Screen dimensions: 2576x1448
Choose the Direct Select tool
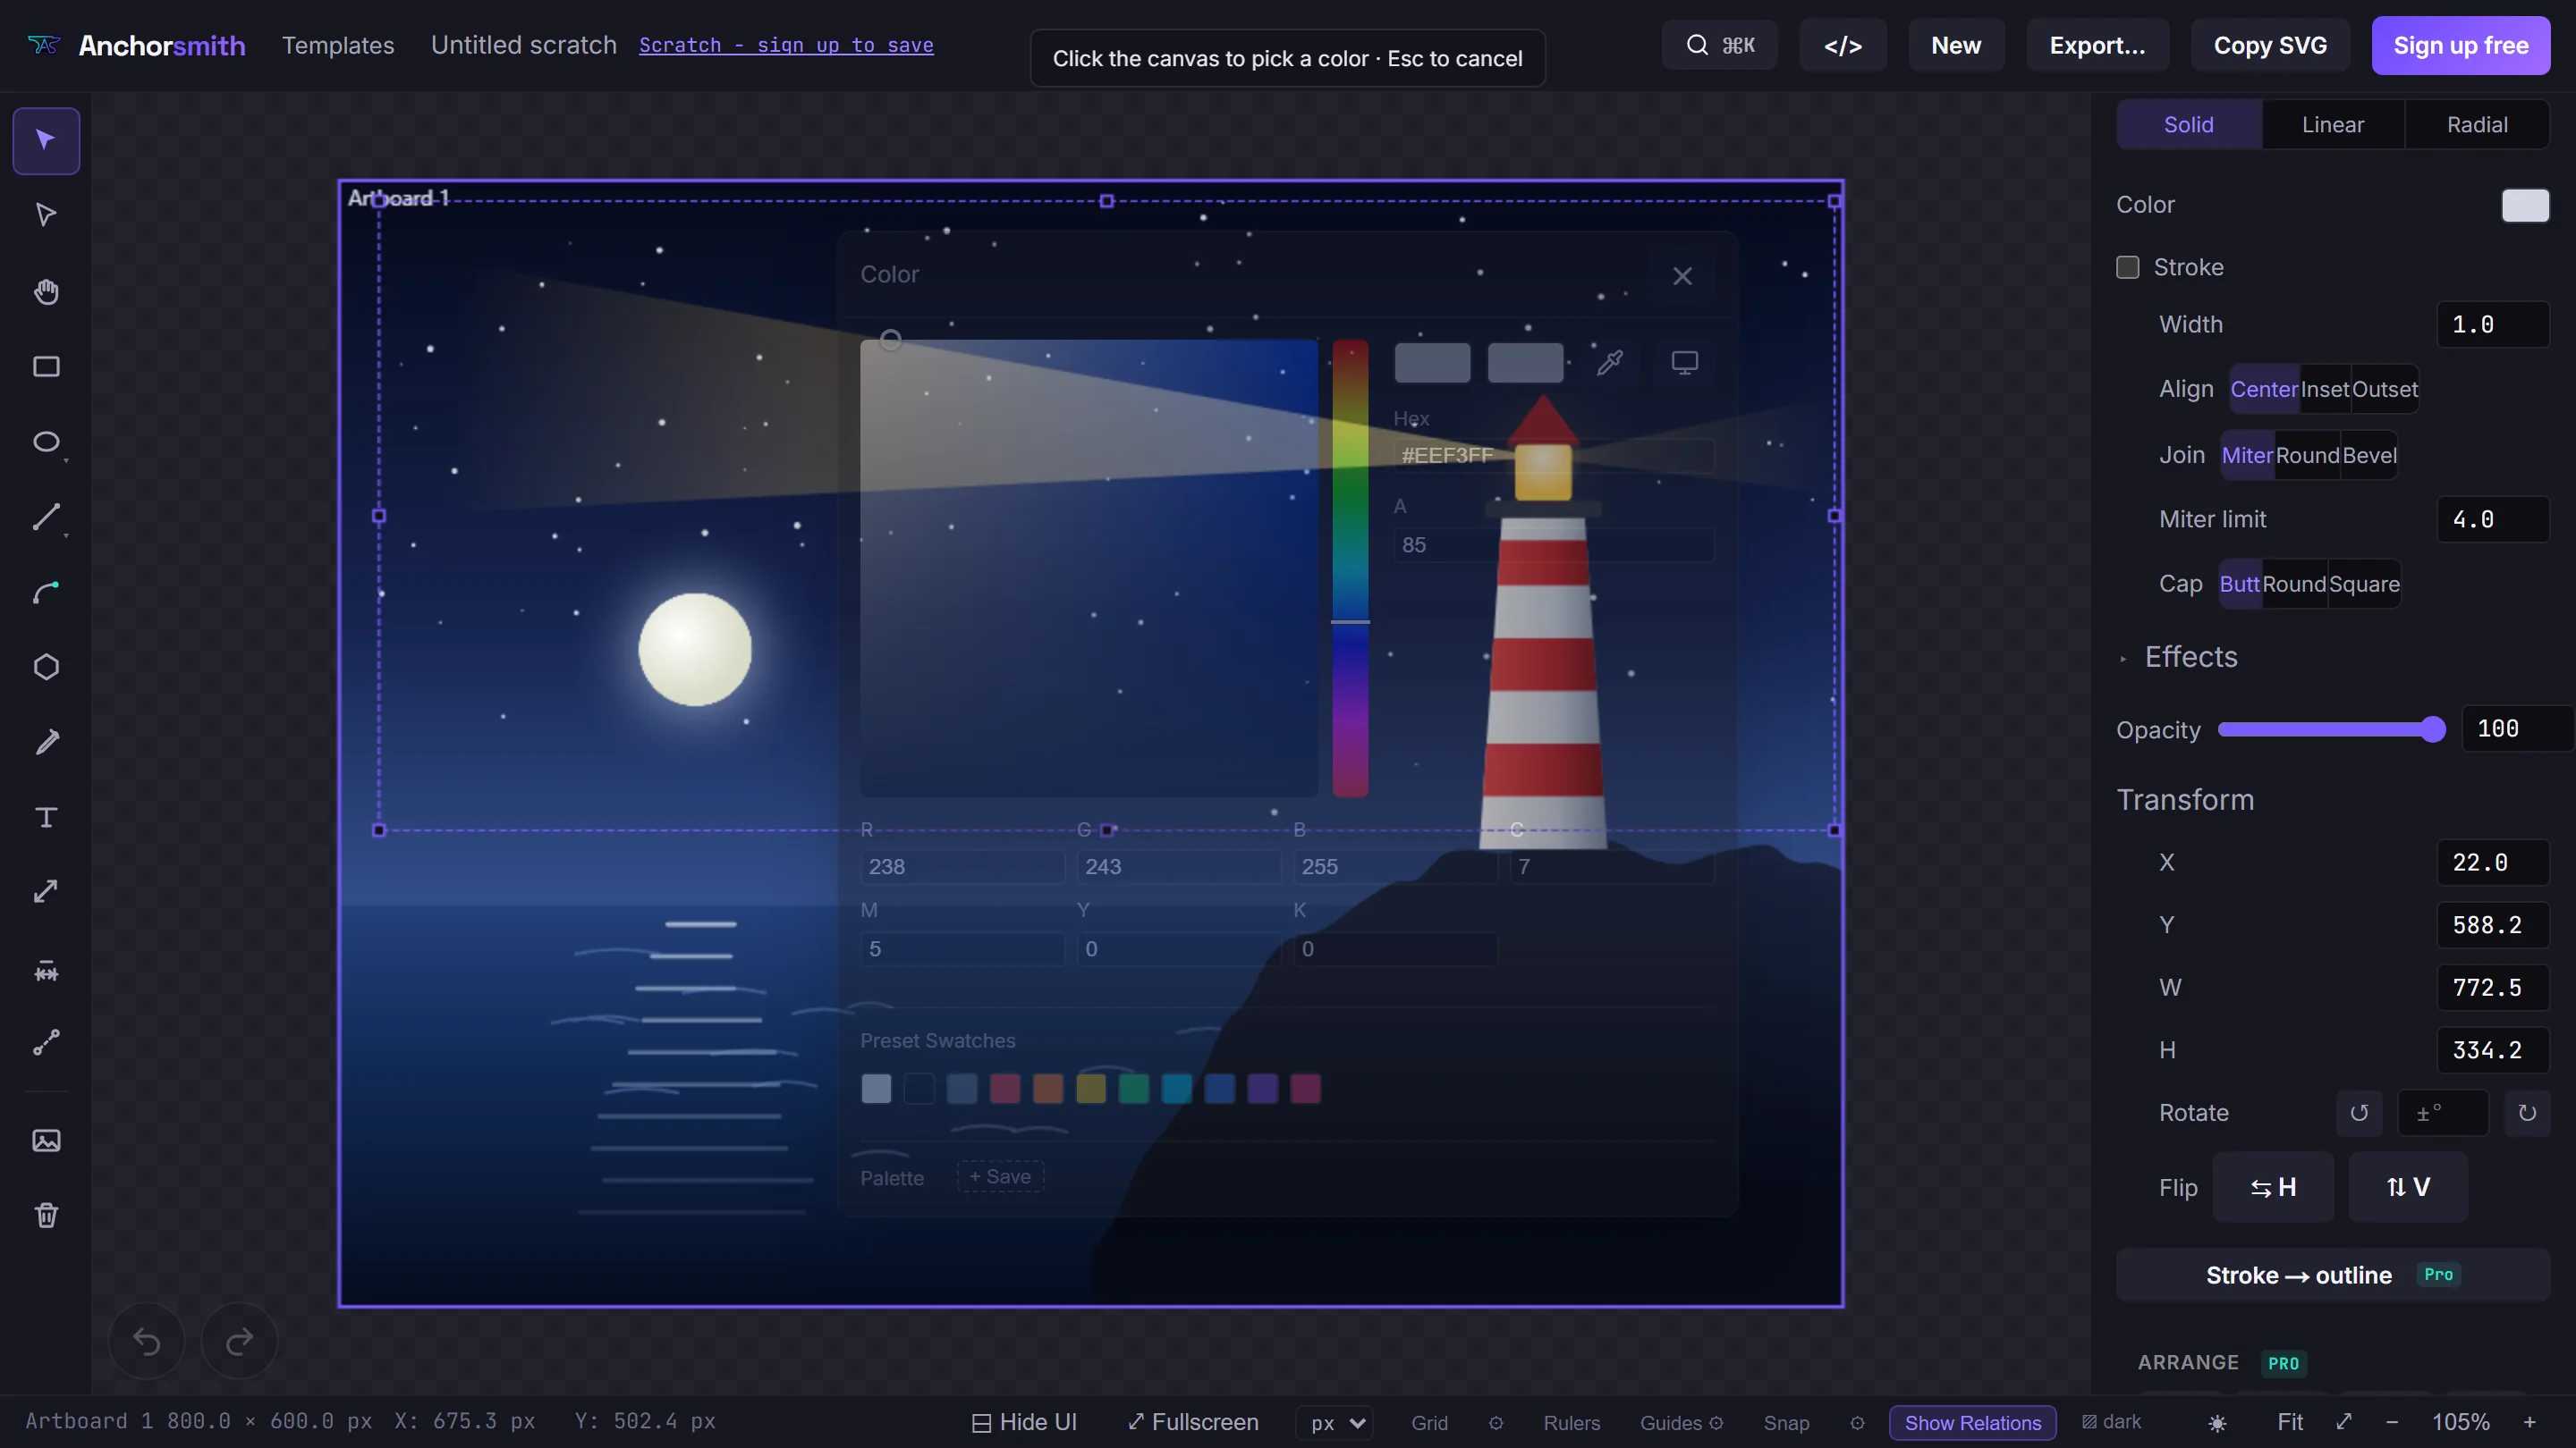click(x=46, y=215)
